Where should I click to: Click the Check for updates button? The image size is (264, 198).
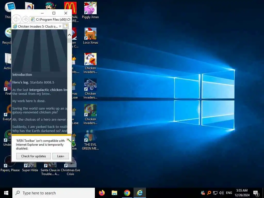34,156
